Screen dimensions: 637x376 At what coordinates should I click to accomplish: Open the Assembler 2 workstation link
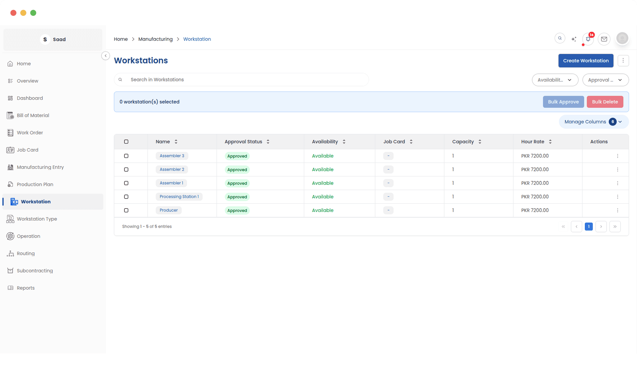[x=172, y=169]
